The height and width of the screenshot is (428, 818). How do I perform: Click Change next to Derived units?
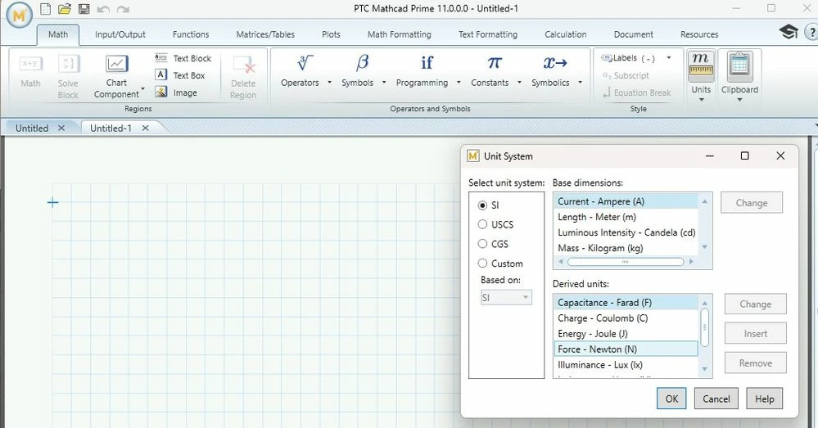click(755, 304)
